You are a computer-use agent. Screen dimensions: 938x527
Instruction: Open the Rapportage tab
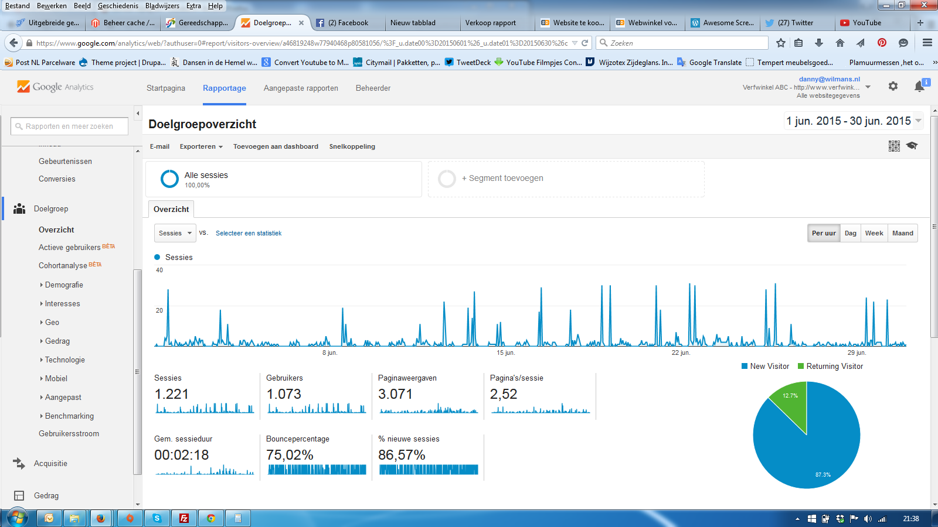tap(225, 88)
